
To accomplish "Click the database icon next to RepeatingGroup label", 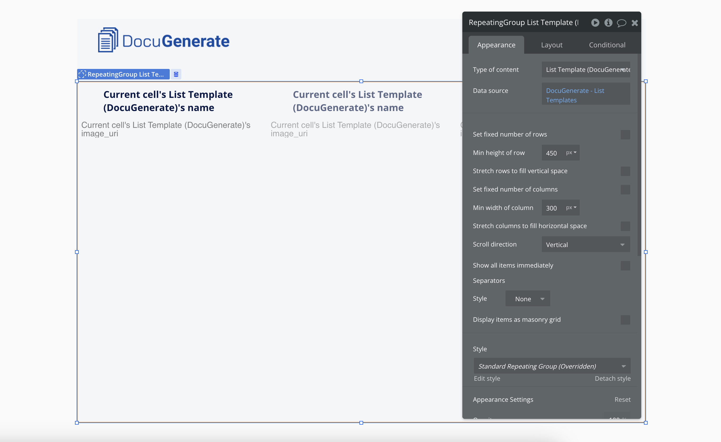I will pos(176,74).
